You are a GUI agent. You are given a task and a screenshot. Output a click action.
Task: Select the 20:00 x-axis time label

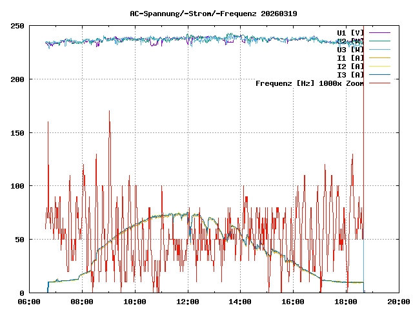(x=398, y=302)
